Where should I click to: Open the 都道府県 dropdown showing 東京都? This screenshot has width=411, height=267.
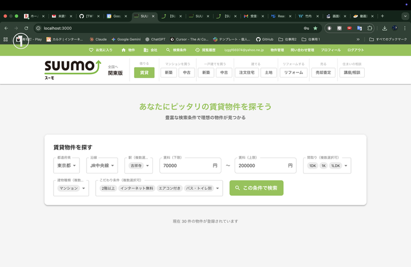[x=66, y=165]
